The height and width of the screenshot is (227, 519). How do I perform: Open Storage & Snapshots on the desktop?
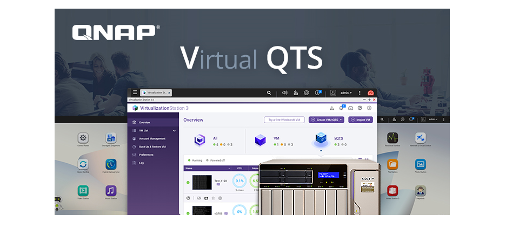pos(111,139)
